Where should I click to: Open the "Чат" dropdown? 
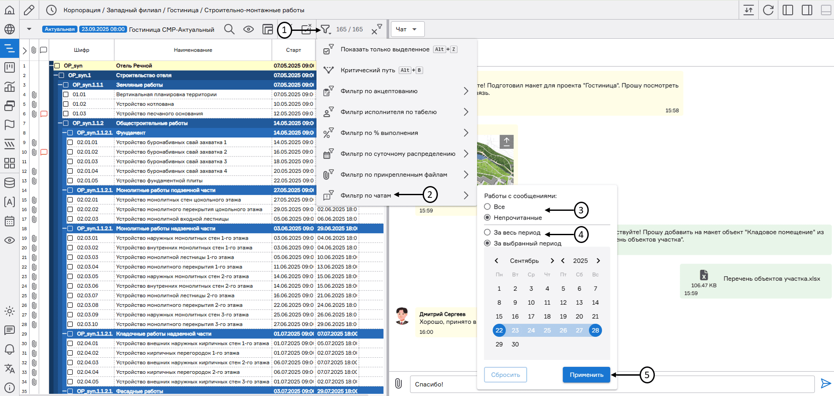407,29
